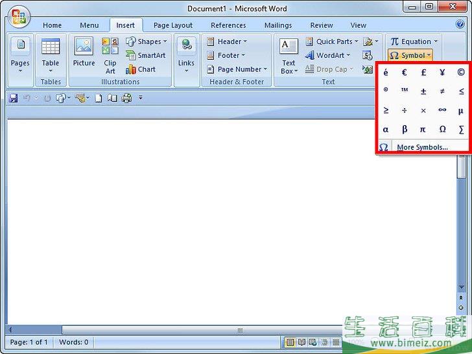The height and width of the screenshot is (354, 472).
Task: Open the Clip Art pane
Action: pyautogui.click(x=110, y=56)
